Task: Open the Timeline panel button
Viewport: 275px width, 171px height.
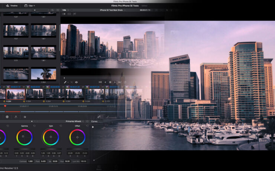Action: 12,6
